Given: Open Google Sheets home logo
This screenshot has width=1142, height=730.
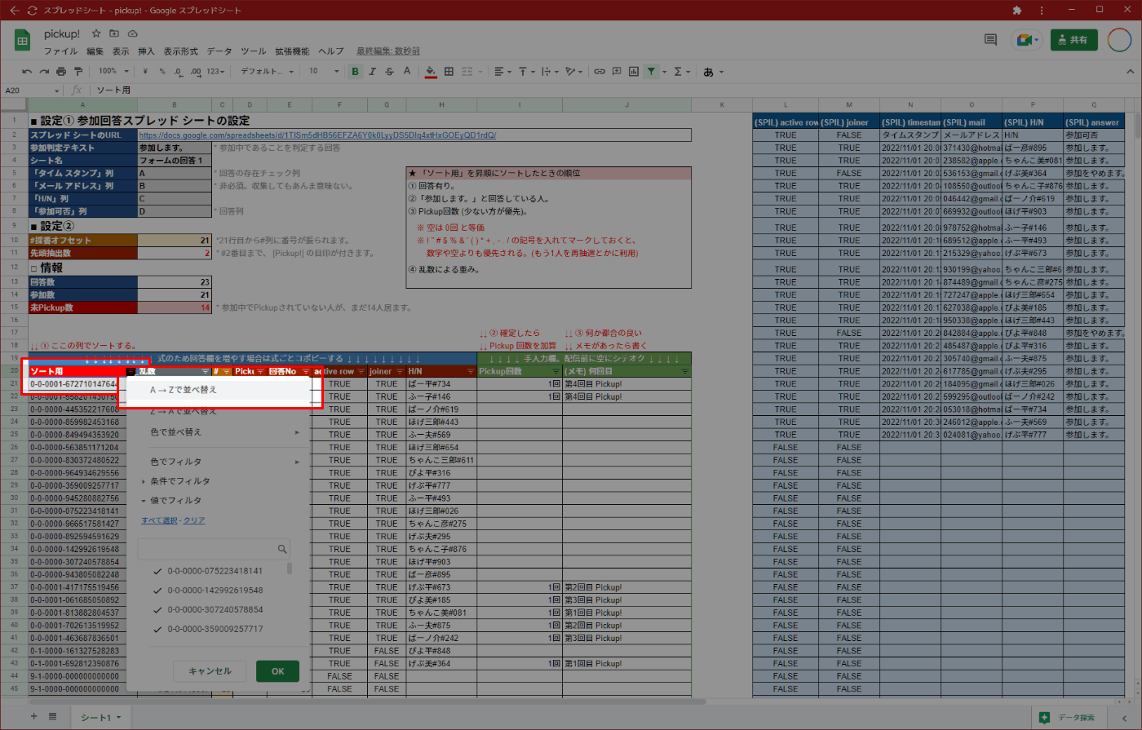Looking at the screenshot, I should click(23, 40).
